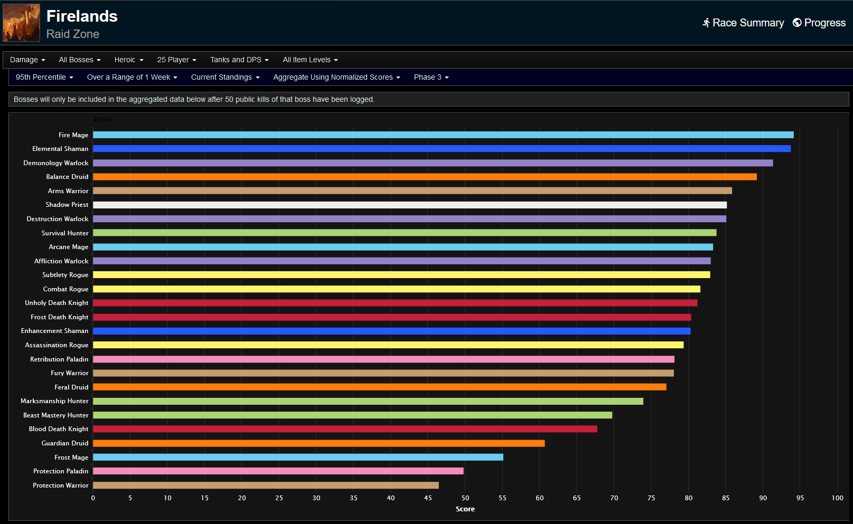Click the Progress link

[824, 23]
